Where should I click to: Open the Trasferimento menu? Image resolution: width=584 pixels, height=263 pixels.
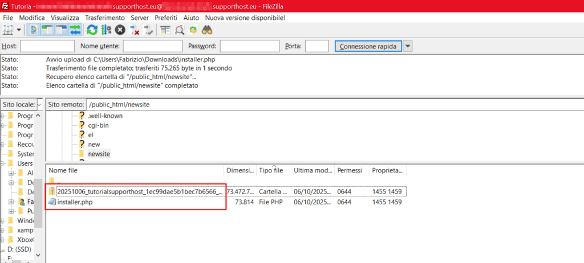pos(105,18)
